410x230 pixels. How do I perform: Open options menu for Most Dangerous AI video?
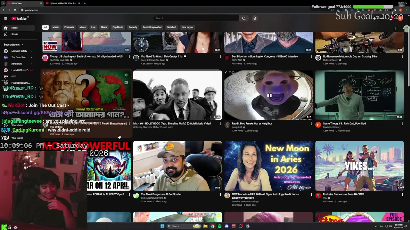[x=220, y=194]
